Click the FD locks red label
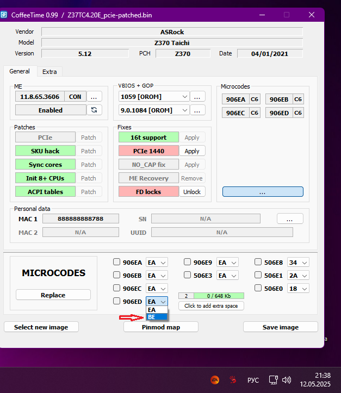This screenshot has width=341, height=393. pyautogui.click(x=148, y=191)
